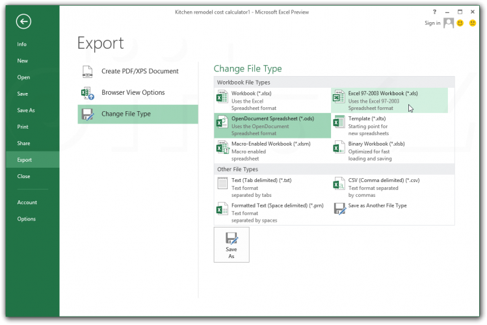Select the Export sidebar item
This screenshot has width=487, height=325.
pyautogui.click(x=33, y=159)
